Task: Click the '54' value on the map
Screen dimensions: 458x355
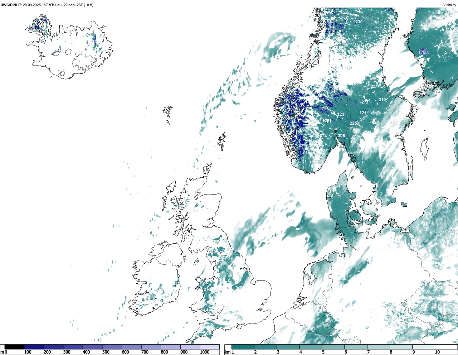Action: click(x=333, y=91)
